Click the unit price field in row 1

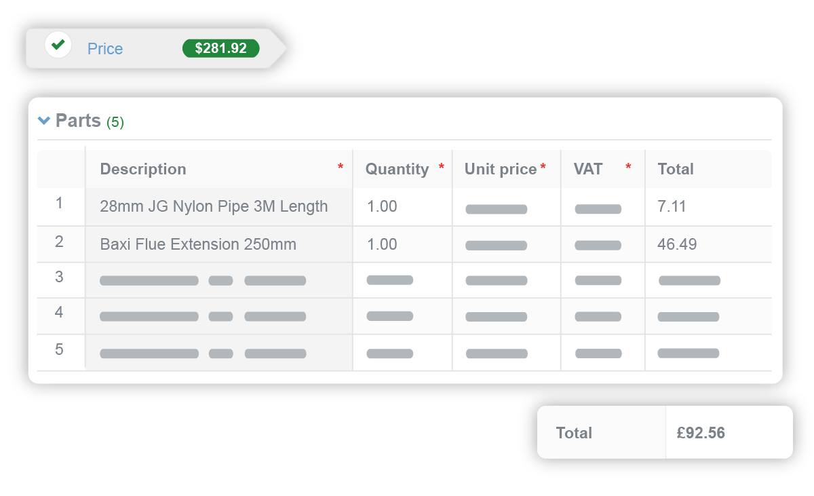pos(497,209)
